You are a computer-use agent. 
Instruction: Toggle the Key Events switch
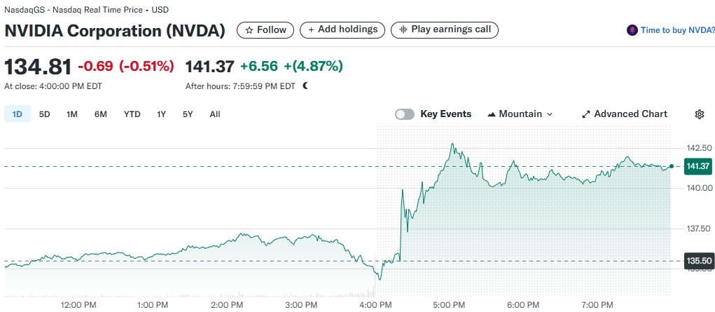pyautogui.click(x=405, y=114)
